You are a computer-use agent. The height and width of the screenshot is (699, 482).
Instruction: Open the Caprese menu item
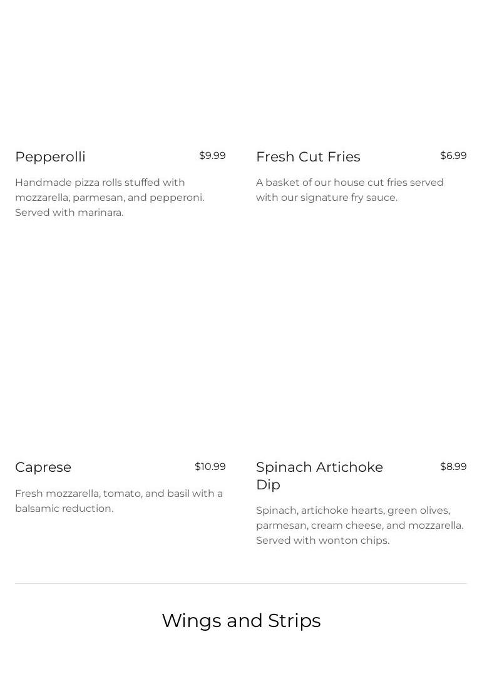(43, 467)
